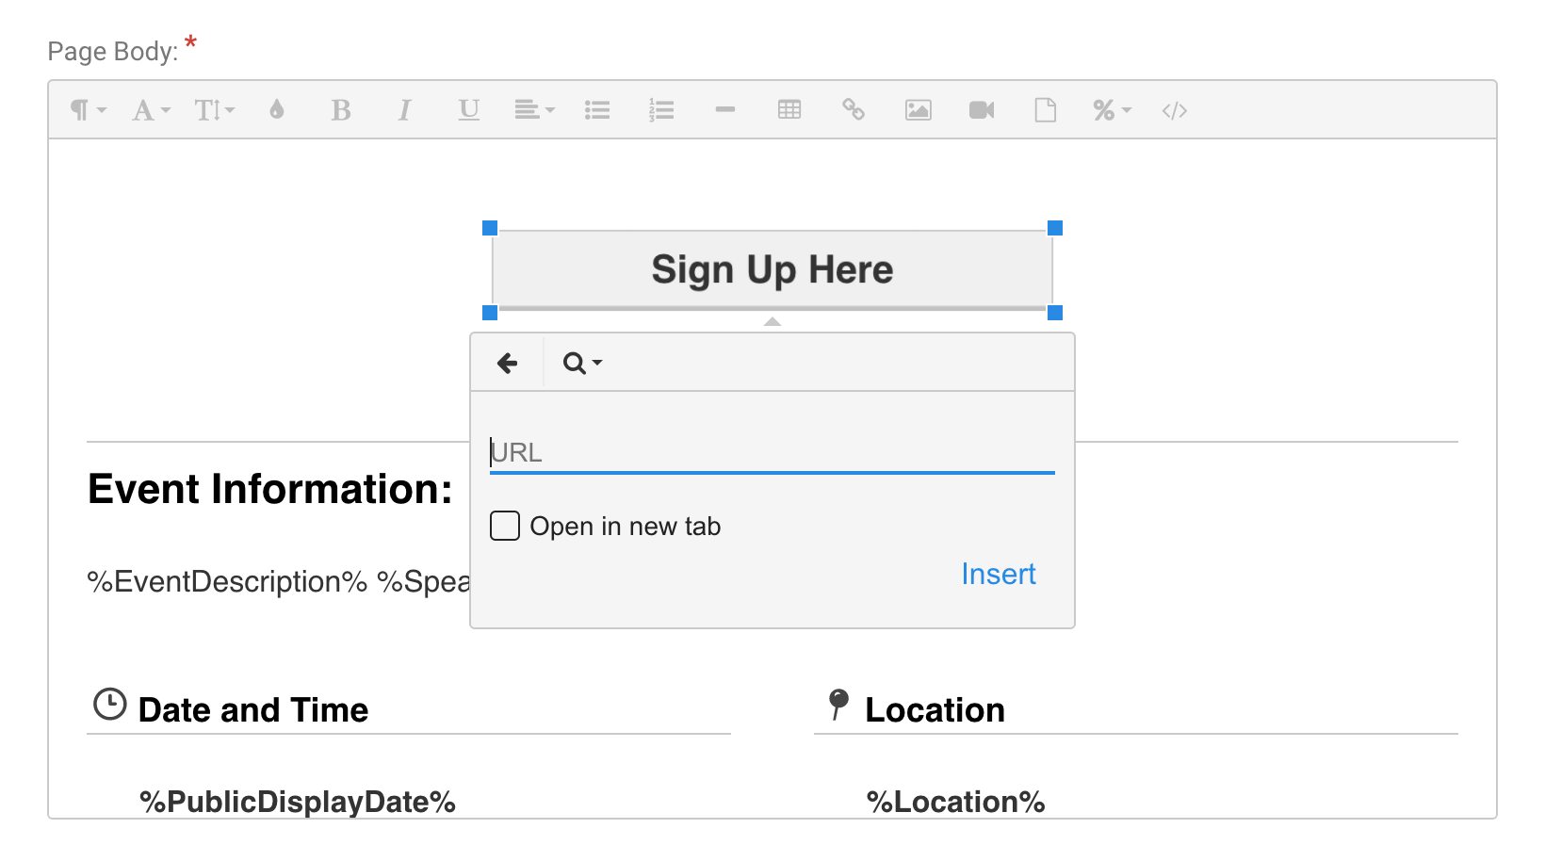1545x861 pixels.
Task: Toggle italic formatting
Action: pyautogui.click(x=405, y=110)
